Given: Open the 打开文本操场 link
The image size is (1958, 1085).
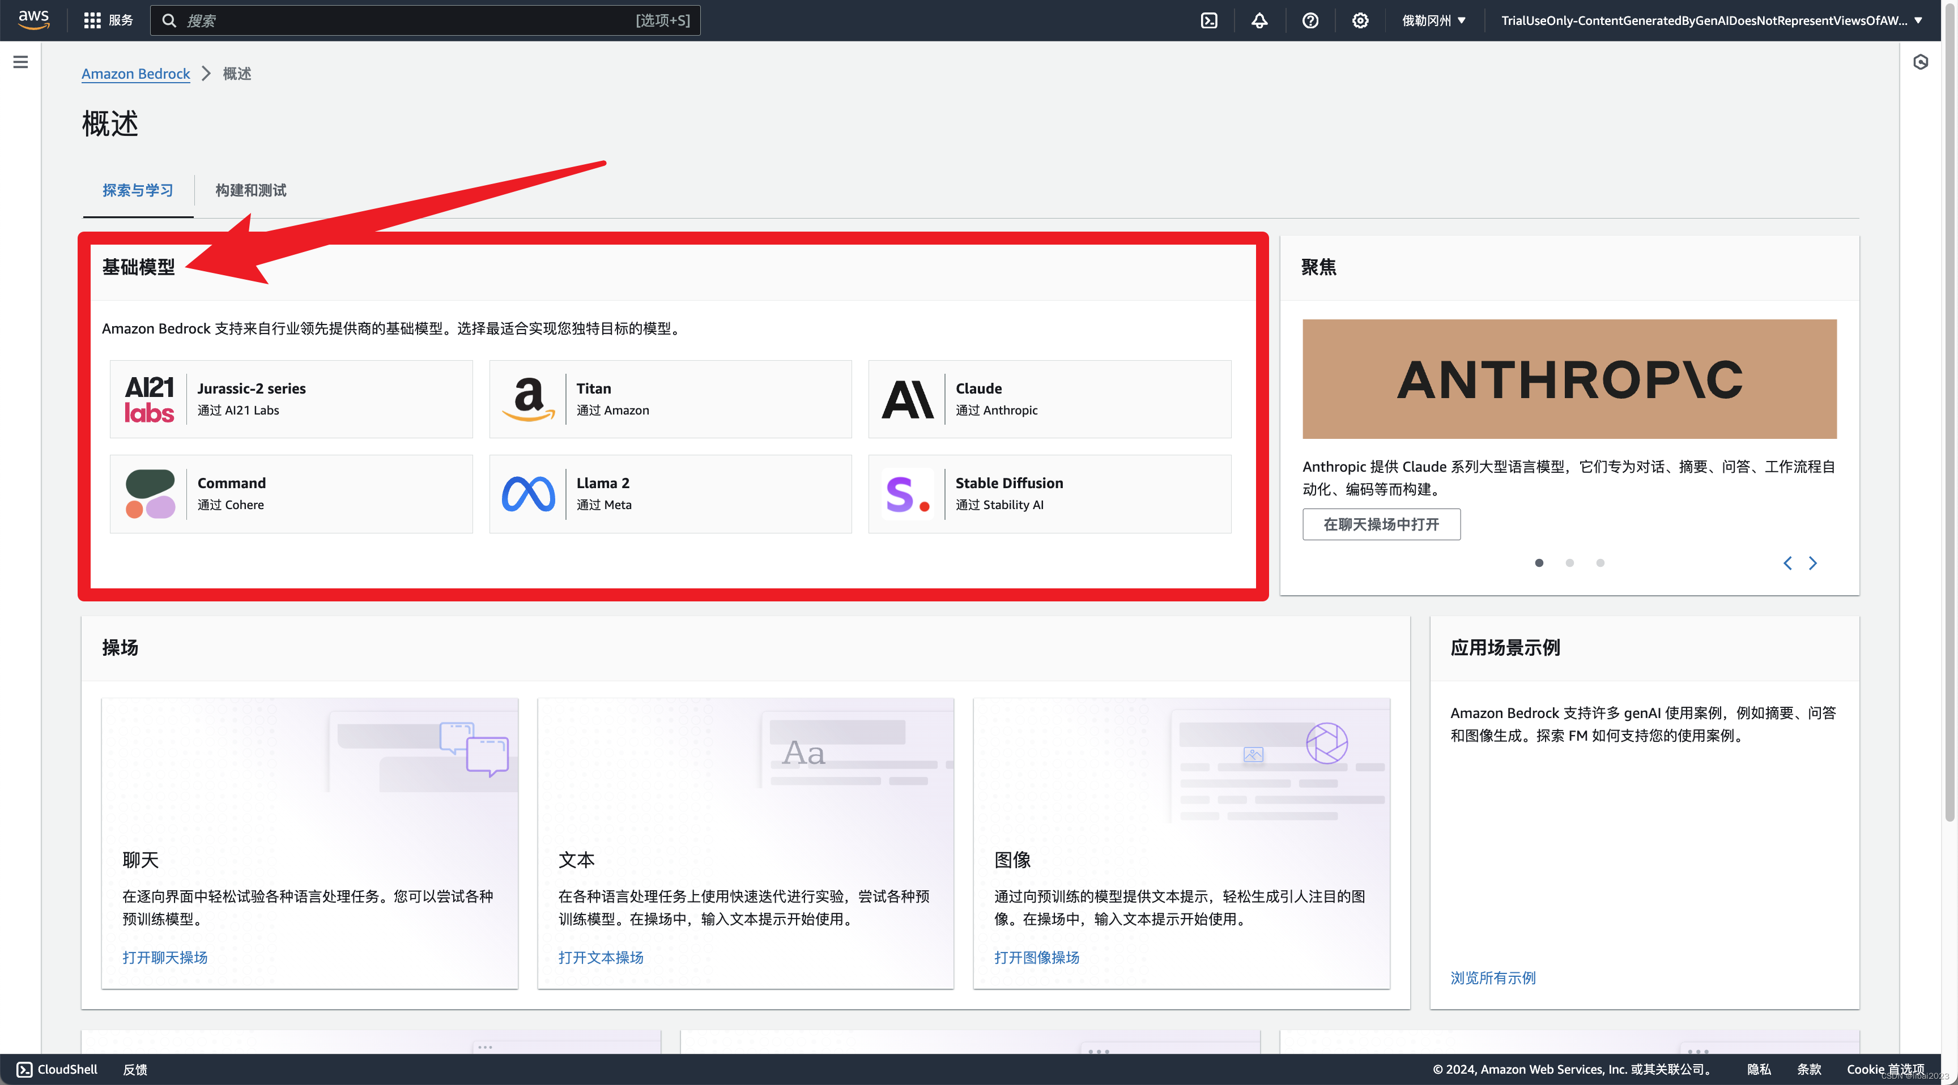Looking at the screenshot, I should (x=601, y=958).
